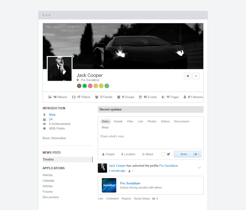Image resolution: width=246 pixels, height=210 pixels.
Task: Open the privacy globe dropdown next to Share
Action: coord(197,154)
